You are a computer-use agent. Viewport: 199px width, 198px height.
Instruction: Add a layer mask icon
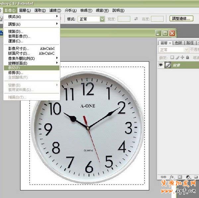click(180, 177)
